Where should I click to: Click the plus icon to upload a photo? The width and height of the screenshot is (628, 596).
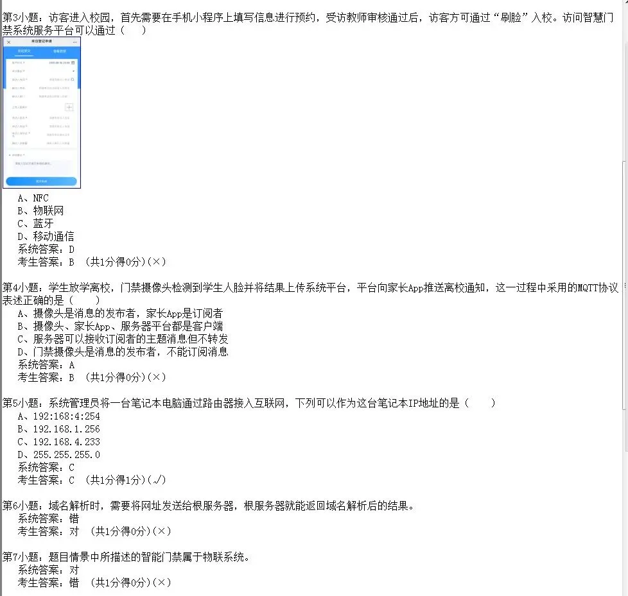(x=69, y=107)
